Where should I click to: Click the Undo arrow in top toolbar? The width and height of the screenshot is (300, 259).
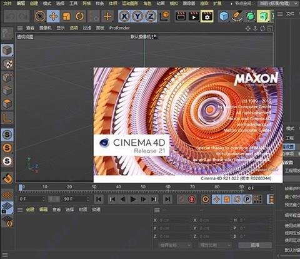(9, 16)
